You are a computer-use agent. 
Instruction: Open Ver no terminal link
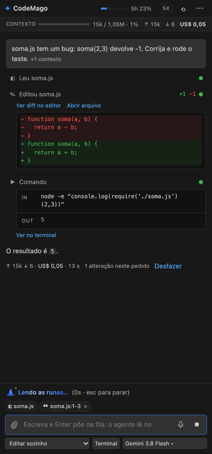(36, 235)
